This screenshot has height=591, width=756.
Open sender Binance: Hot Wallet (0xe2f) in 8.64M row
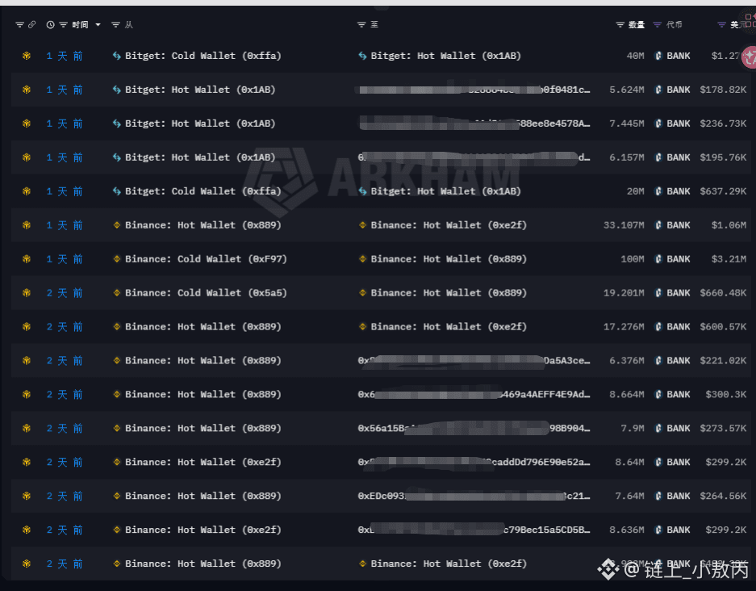tap(203, 462)
